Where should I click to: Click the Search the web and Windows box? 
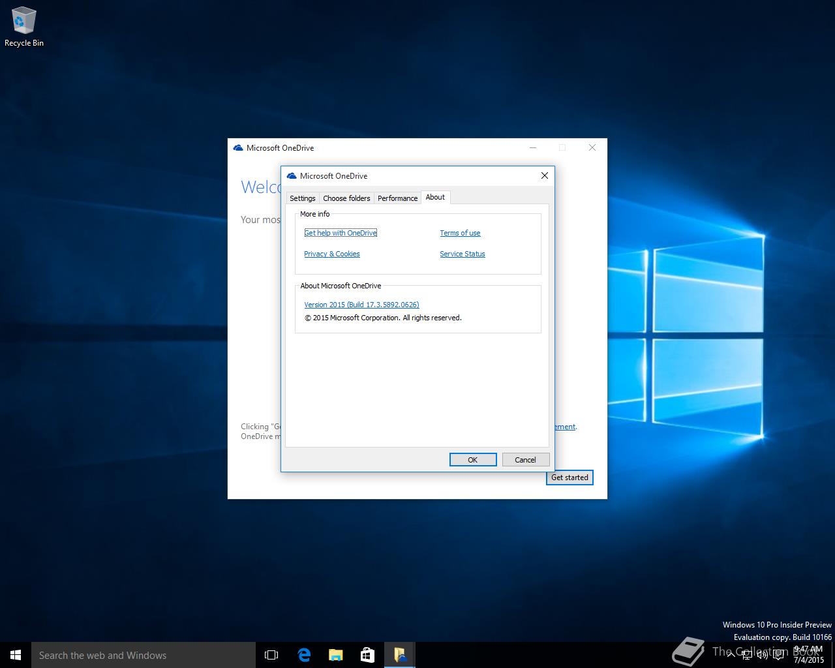point(144,655)
